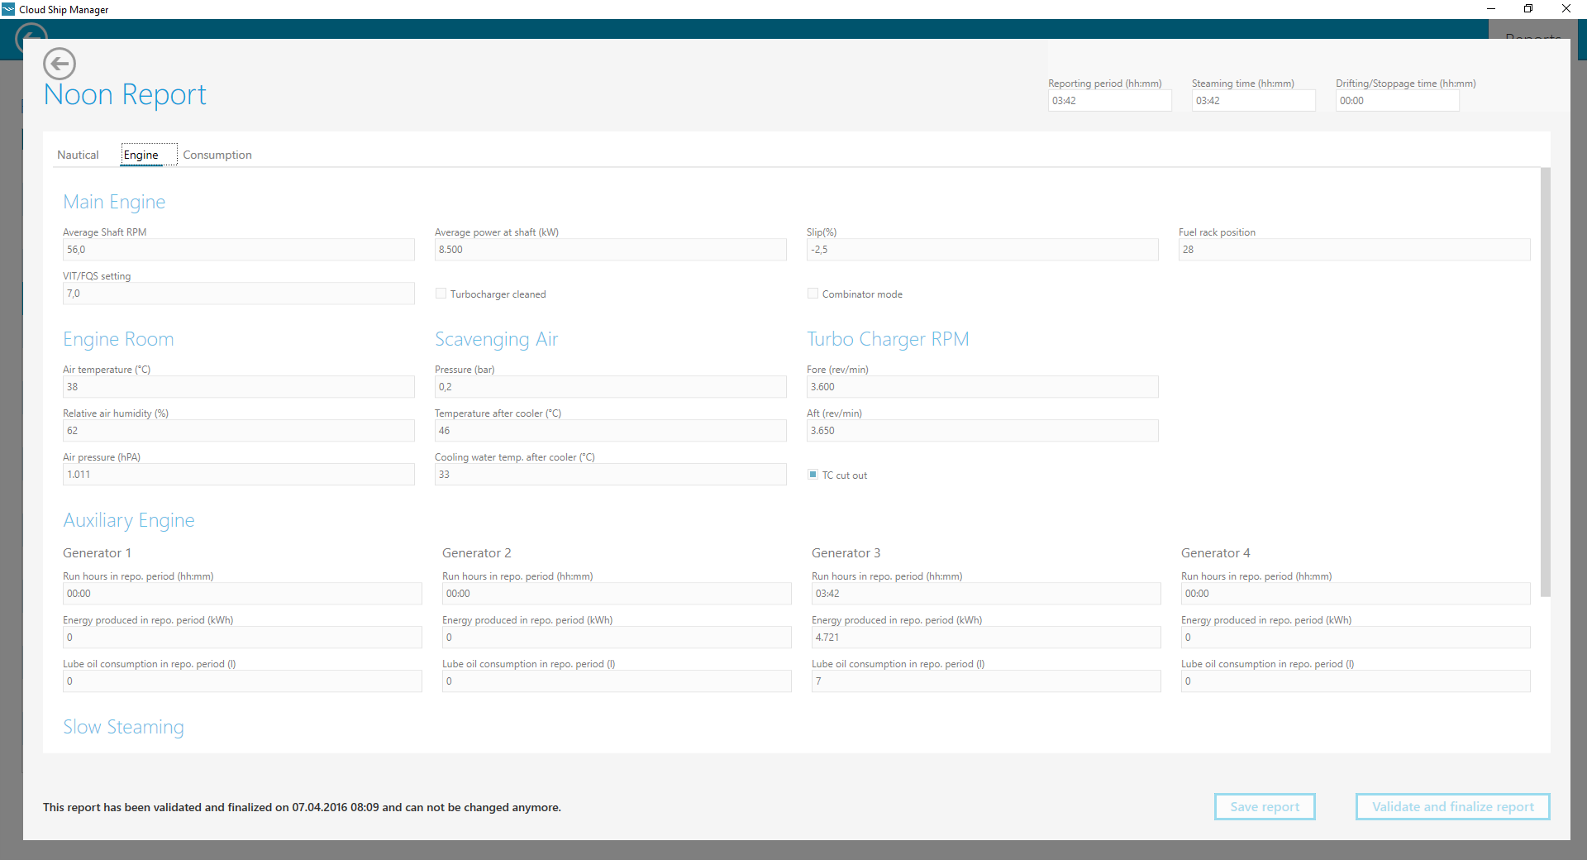
Task: Close the Cloud Ship Manager window
Action: (1566, 9)
